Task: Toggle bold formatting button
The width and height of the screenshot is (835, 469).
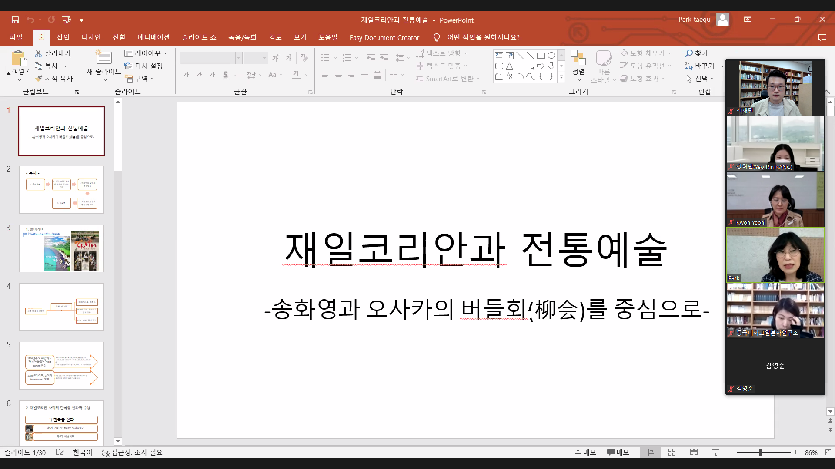Action: tap(186, 75)
